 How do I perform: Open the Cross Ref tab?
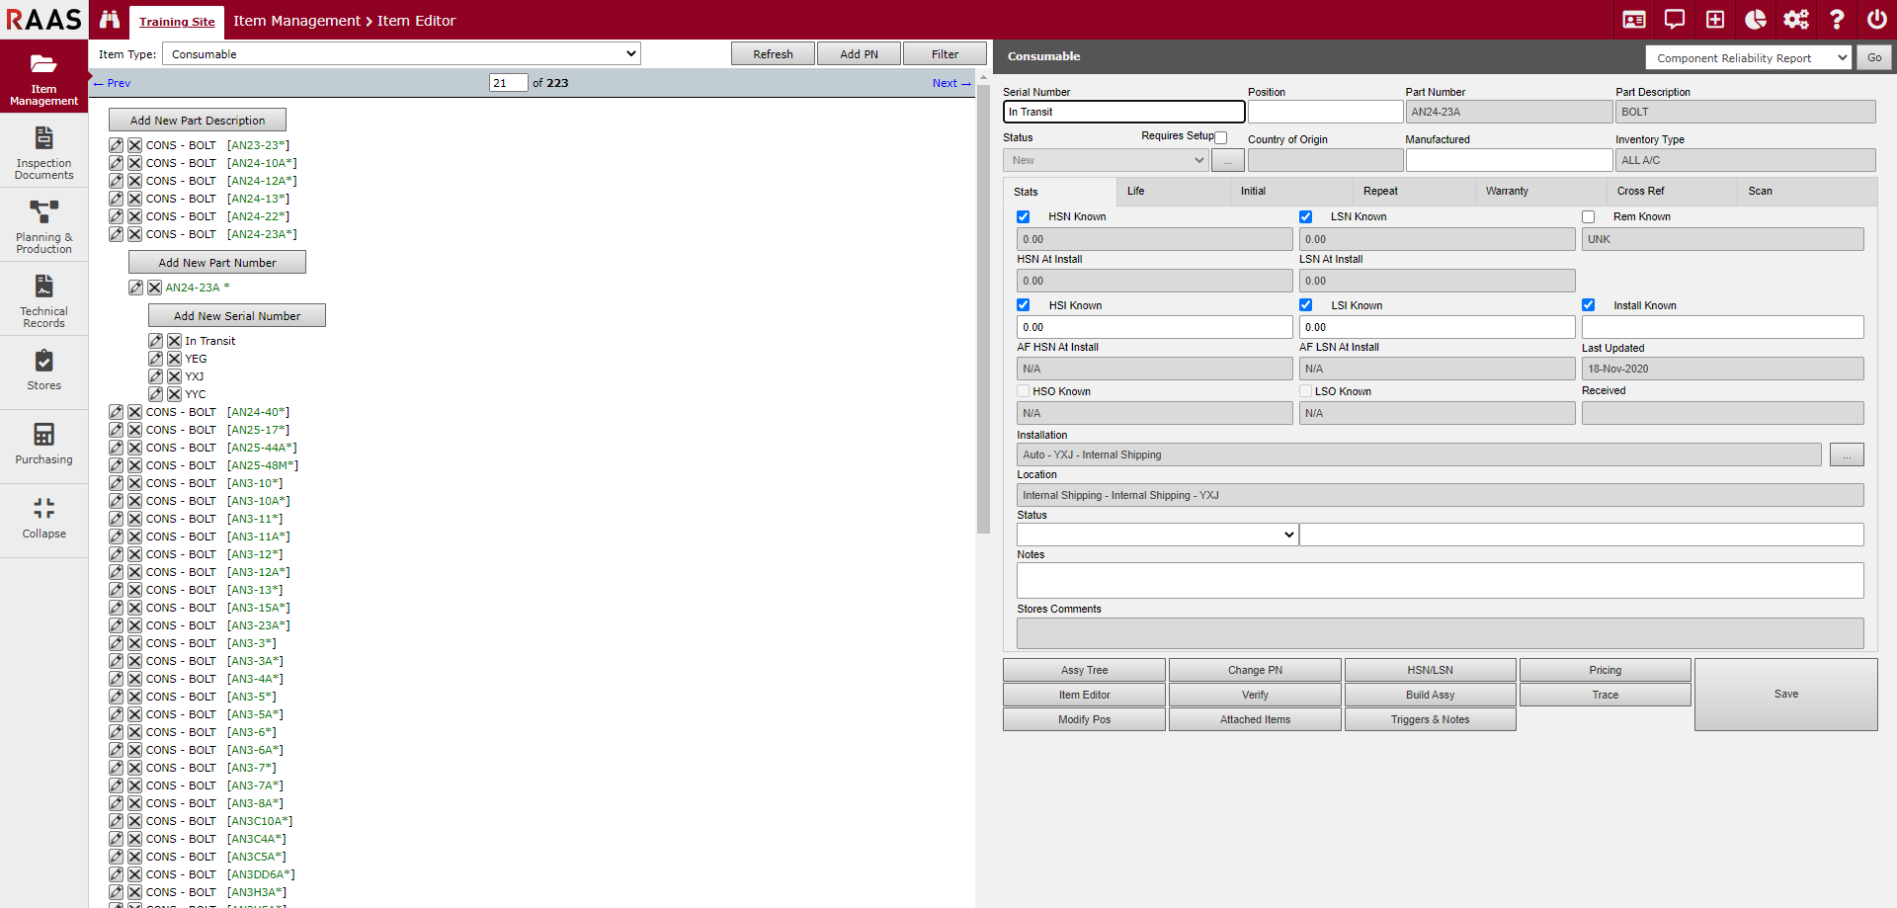(1640, 192)
